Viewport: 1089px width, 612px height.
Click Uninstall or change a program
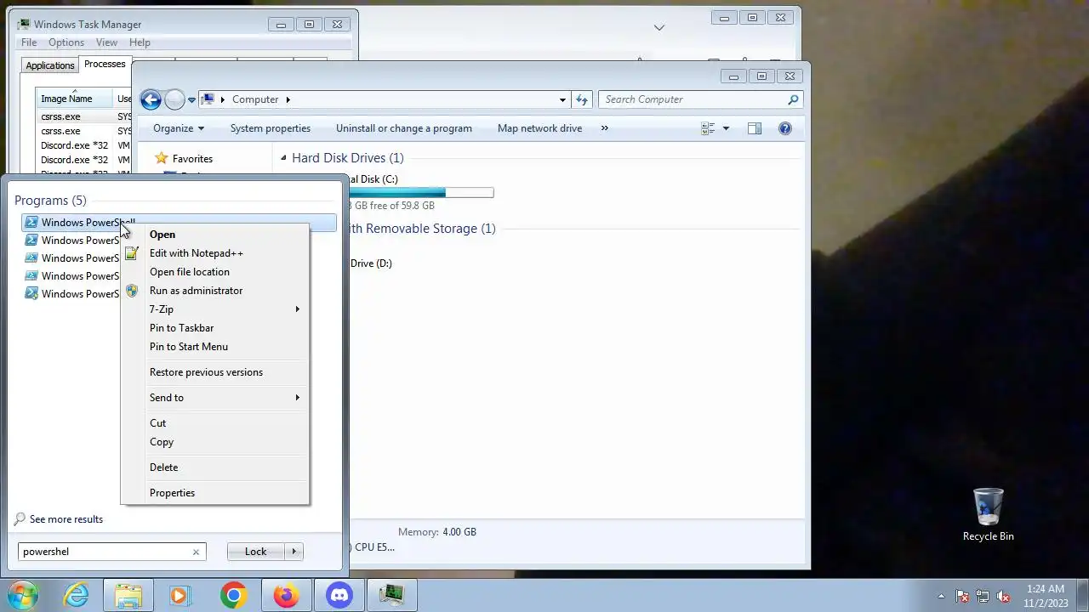pos(404,128)
